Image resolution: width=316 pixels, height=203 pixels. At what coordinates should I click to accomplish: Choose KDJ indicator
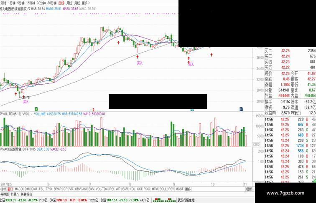tap(133, 189)
